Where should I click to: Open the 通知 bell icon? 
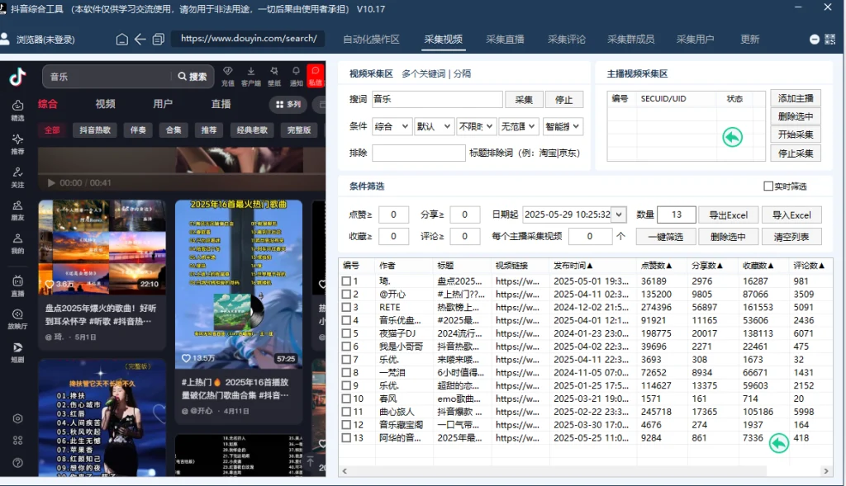point(297,76)
